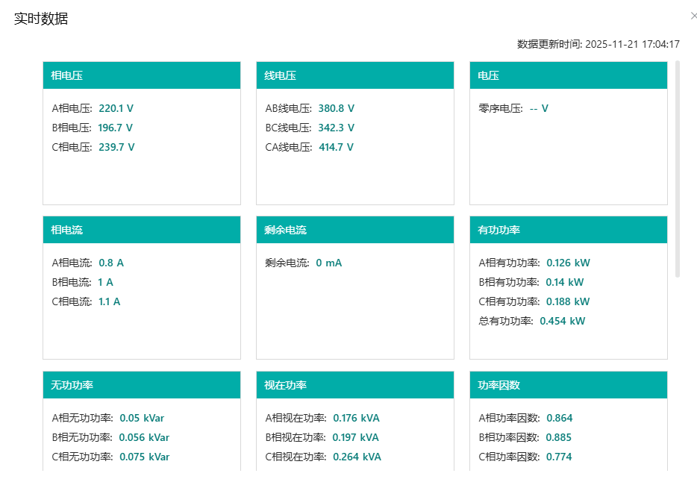Click the 视在功率 card header
The height and width of the screenshot is (482, 697).
point(355,385)
